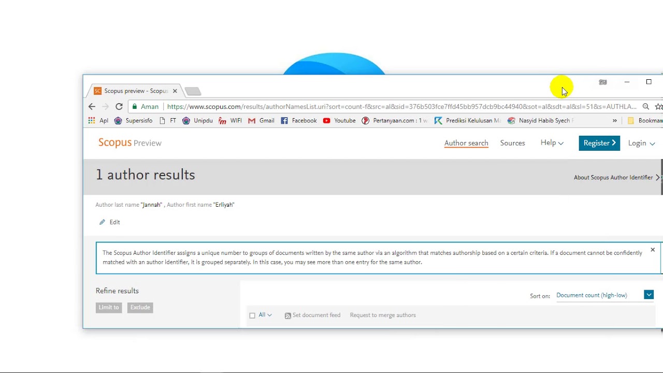Edit the author search query
The image size is (663, 373).
click(110, 222)
